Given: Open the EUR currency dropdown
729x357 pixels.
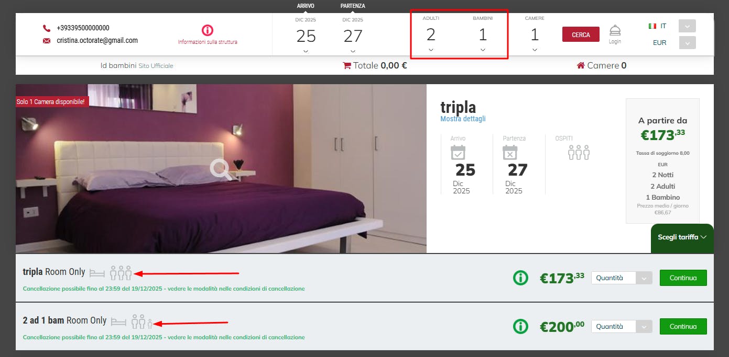Looking at the screenshot, I should [x=687, y=42].
